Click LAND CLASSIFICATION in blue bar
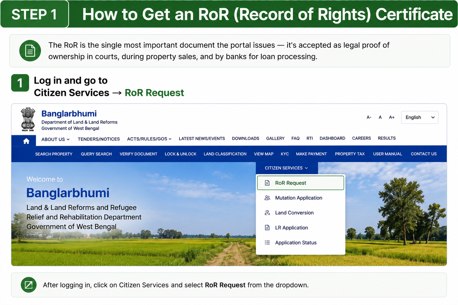Screen dimensions: 458x305 [225, 154]
